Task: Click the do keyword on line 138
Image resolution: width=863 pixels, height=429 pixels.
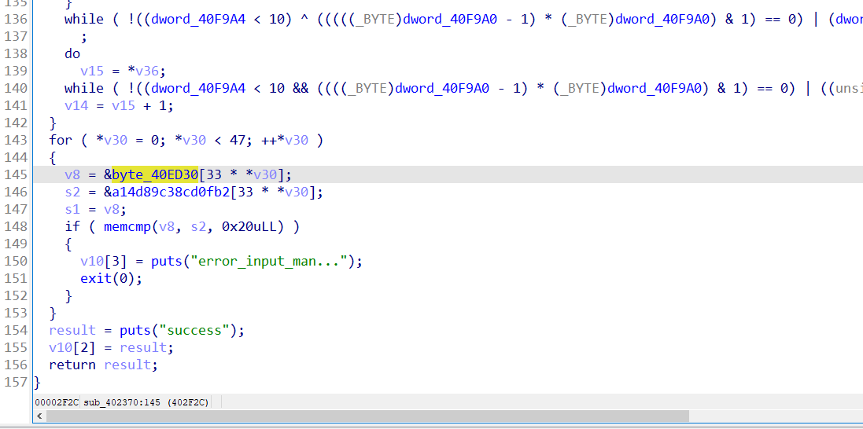Action: (x=72, y=53)
